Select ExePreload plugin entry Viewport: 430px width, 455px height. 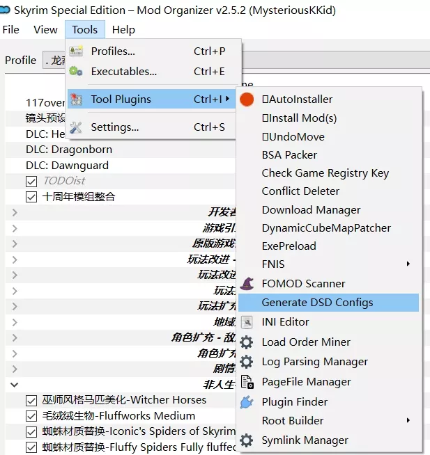[x=328, y=246]
